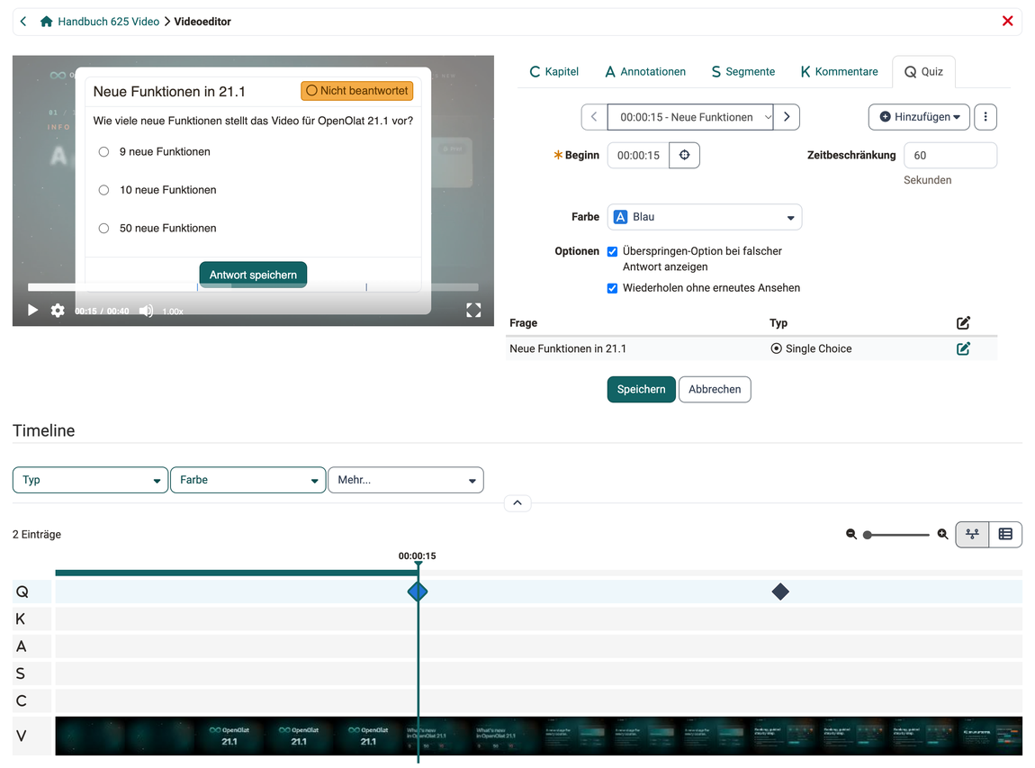Viewport: 1035px width, 768px height.
Task: Close the video editor with red X
Action: click(x=1007, y=21)
